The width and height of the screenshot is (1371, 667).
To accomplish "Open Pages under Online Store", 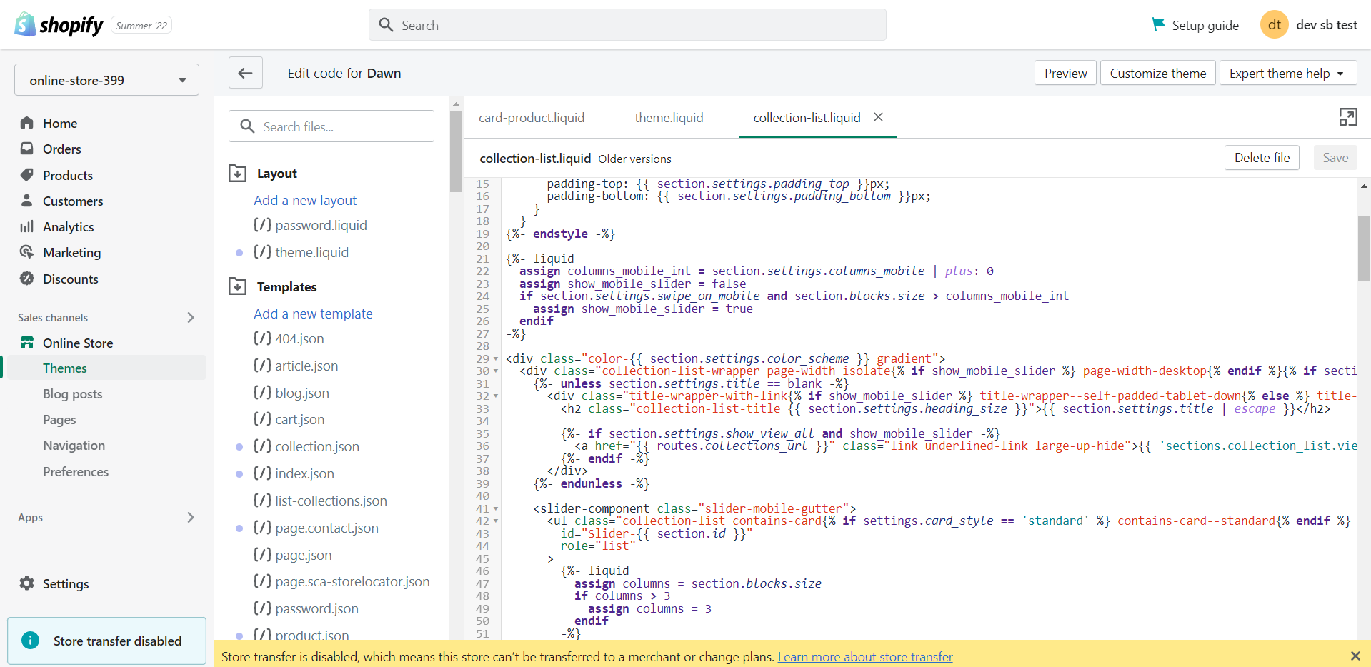I will point(59,420).
